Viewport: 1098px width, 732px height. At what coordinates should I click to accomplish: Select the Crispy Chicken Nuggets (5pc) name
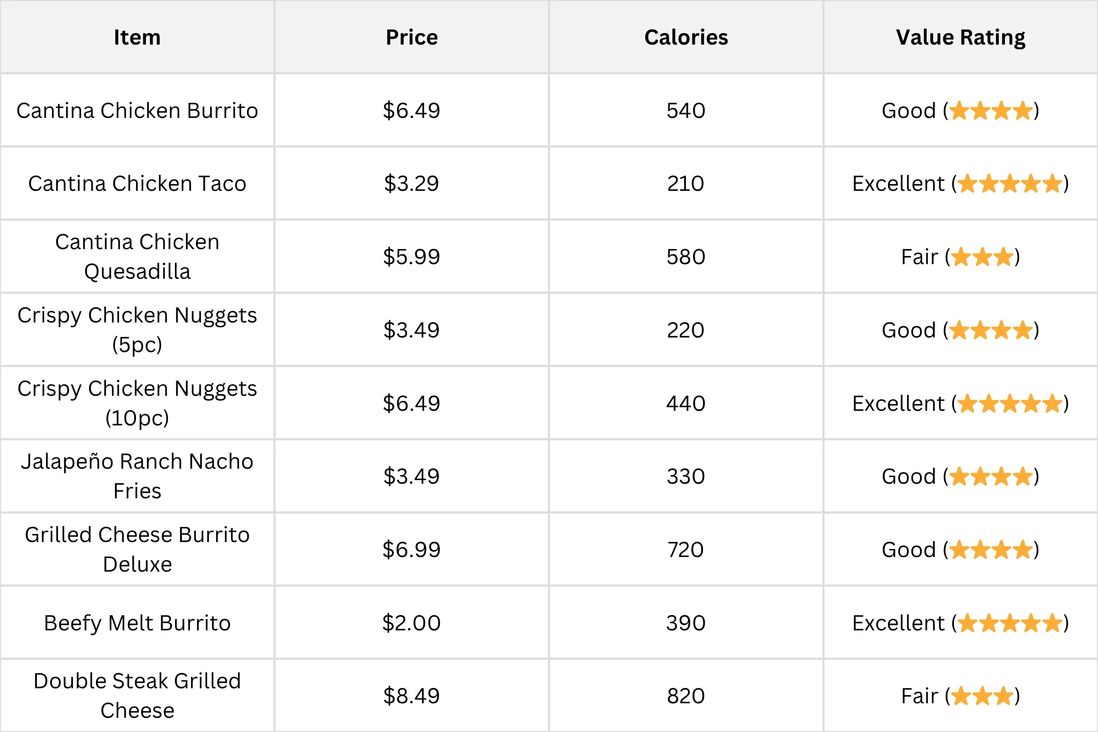point(137,330)
